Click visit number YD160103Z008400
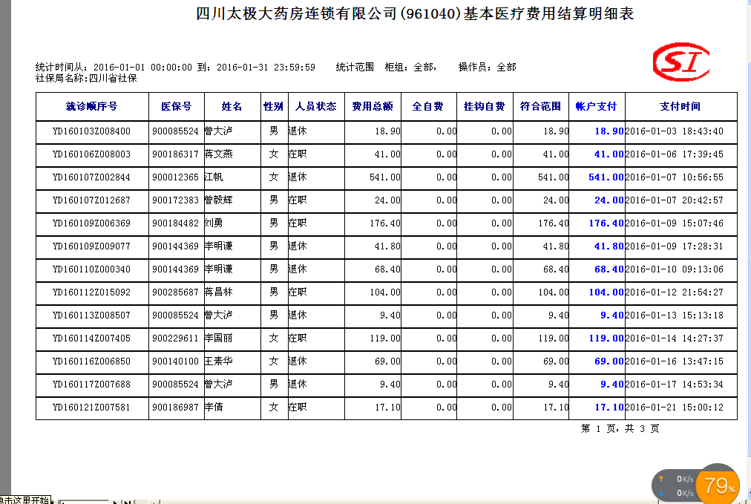This screenshot has width=751, height=504. point(91,131)
